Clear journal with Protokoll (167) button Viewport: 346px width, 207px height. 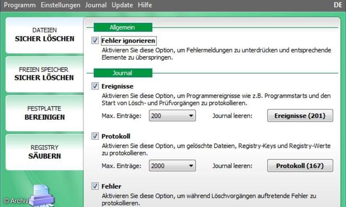300,166
